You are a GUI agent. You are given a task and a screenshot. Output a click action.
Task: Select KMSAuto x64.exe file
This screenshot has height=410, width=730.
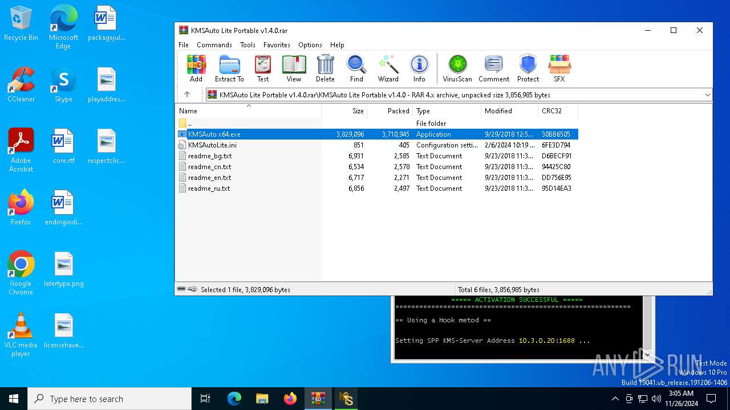coord(377,134)
